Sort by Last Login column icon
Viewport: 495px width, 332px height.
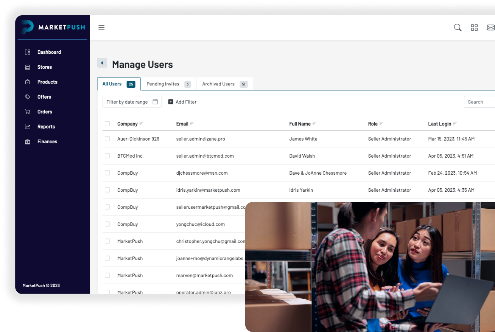455,124
